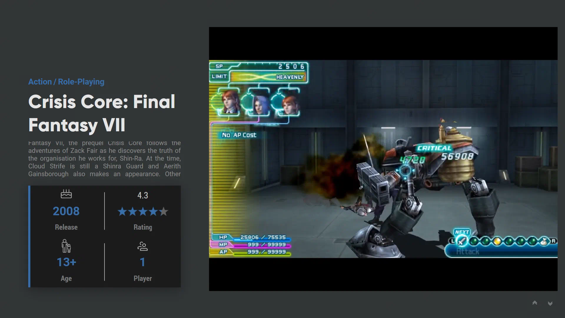Click the 2008 release year value
This screenshot has width=565, height=318.
(x=66, y=211)
